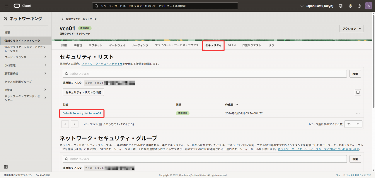Open Default Security List for vcn01 link
Viewport: 375px width, 178px height.
(x=82, y=113)
